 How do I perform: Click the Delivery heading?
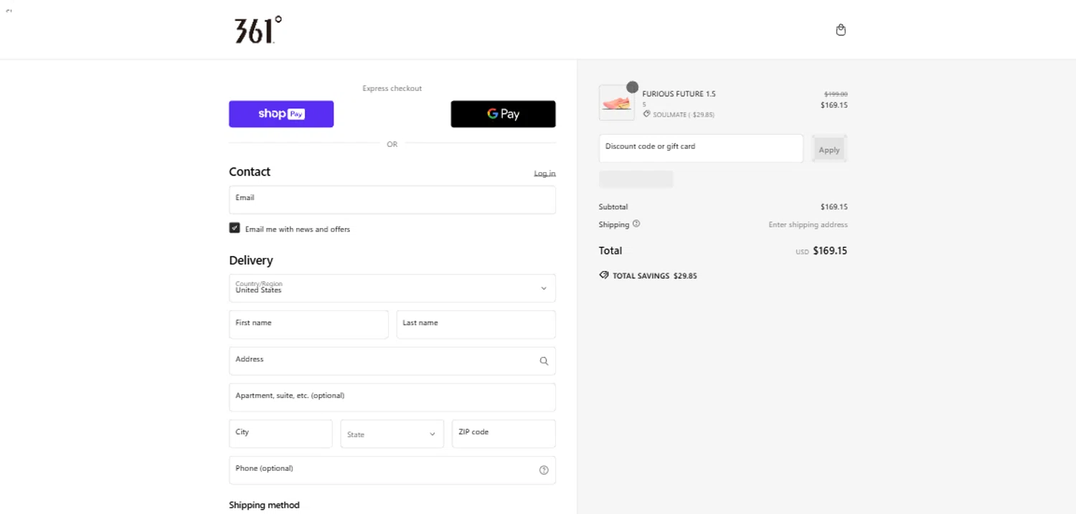click(251, 260)
